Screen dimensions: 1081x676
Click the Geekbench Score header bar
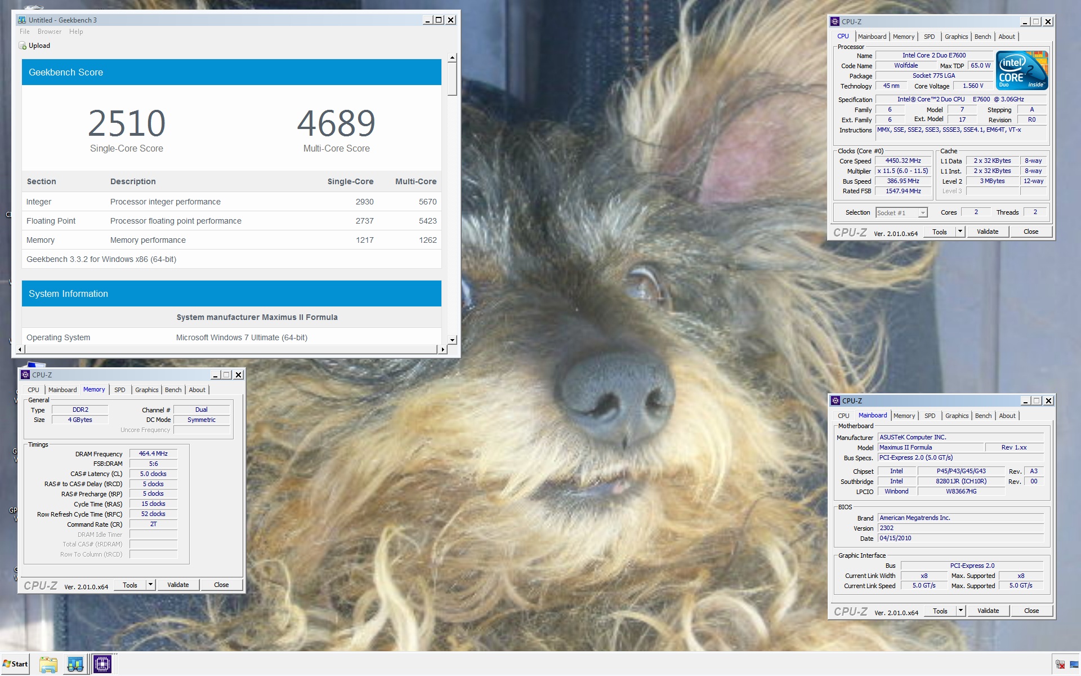[231, 72]
